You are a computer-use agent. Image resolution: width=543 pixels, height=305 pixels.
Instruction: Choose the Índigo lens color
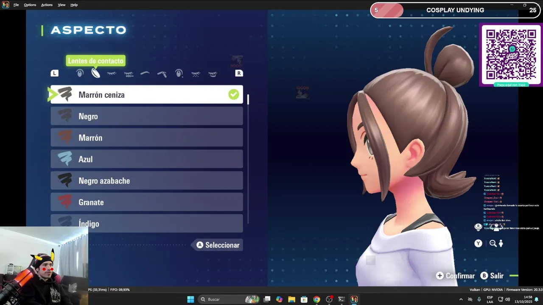[147, 223]
